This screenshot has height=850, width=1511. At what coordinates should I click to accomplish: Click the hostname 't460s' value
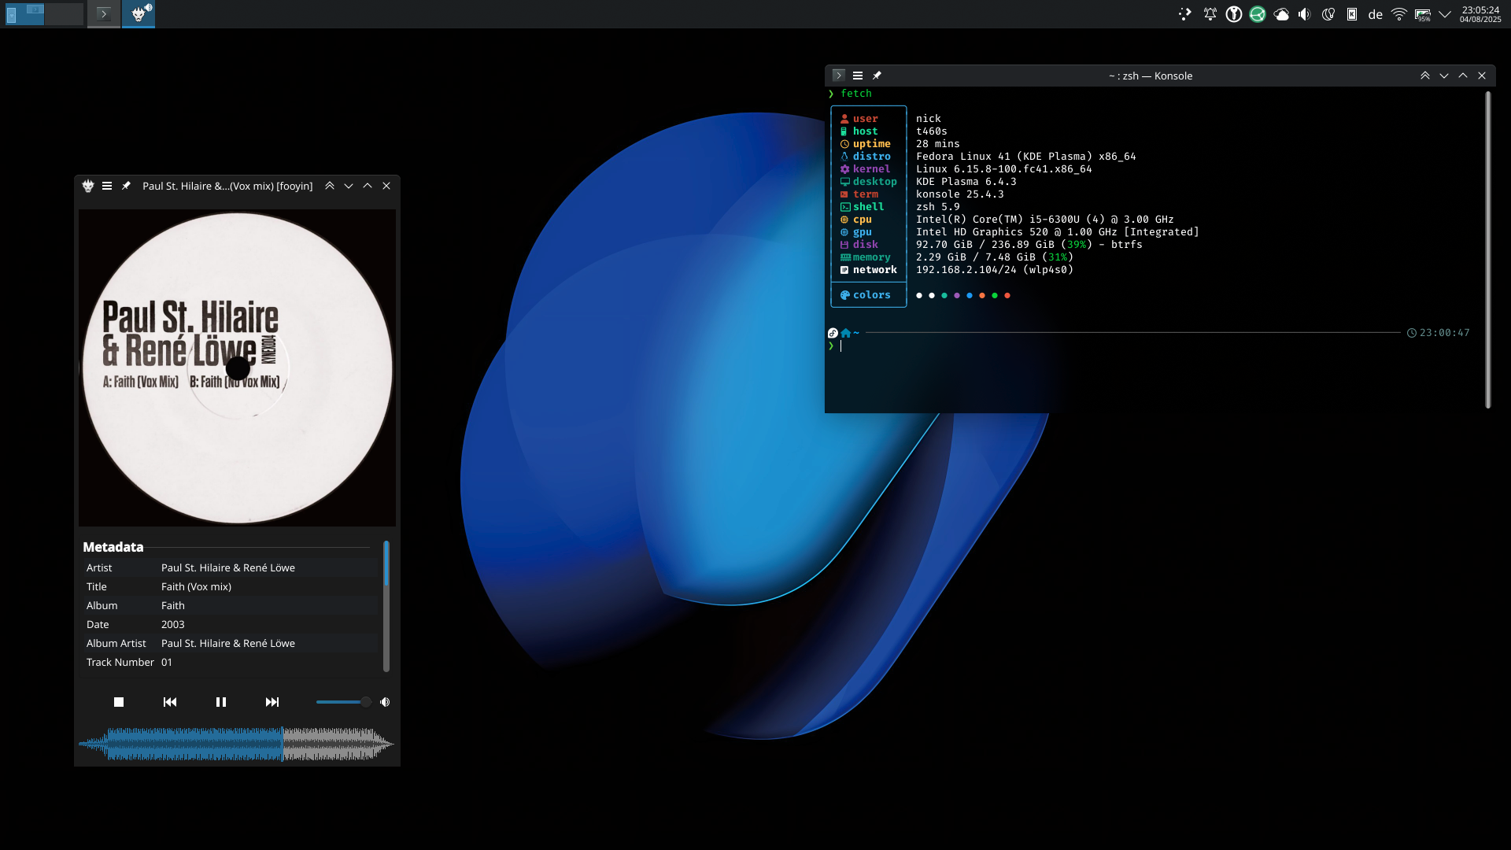coord(932,131)
